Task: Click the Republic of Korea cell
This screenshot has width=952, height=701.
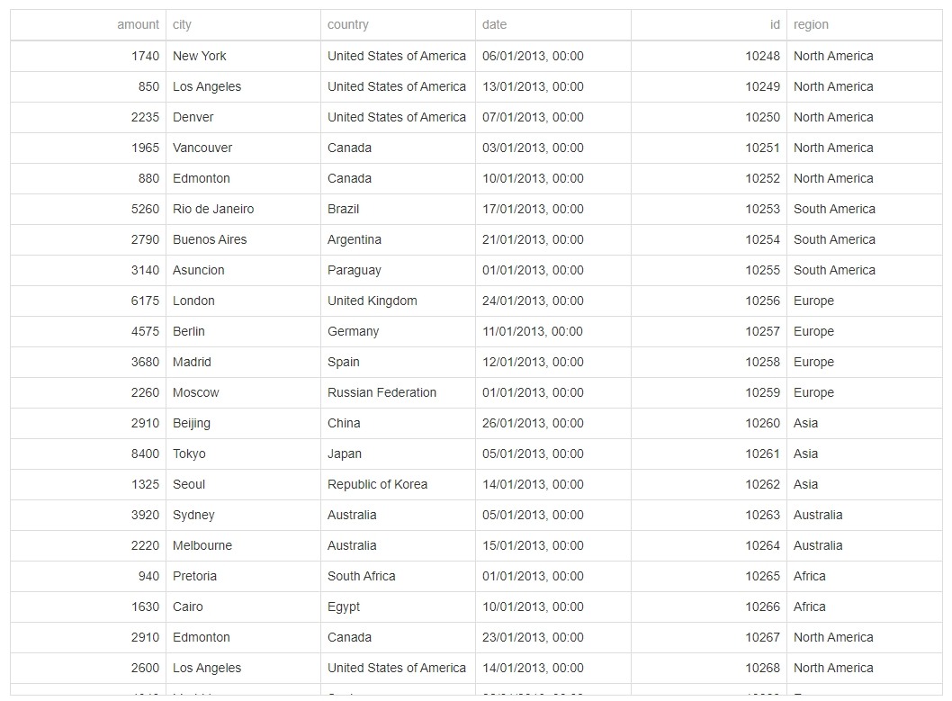Action: point(377,484)
